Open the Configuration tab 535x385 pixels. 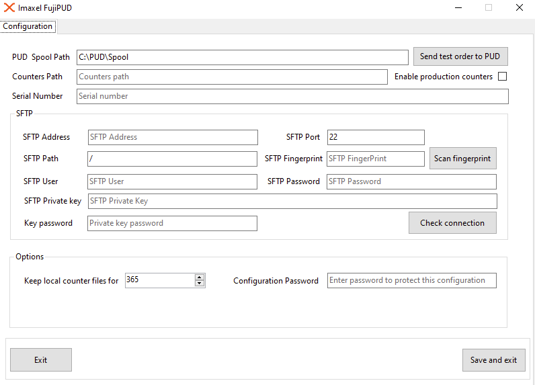click(28, 26)
